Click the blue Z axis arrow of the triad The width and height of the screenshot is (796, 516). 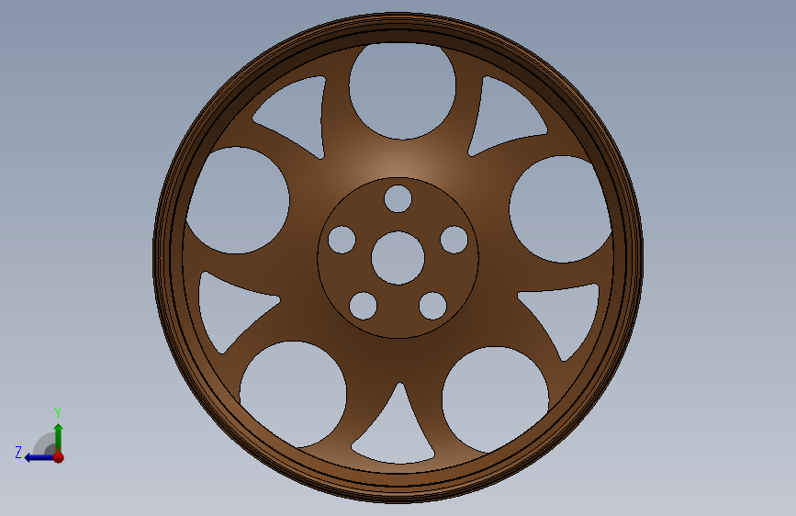point(39,457)
